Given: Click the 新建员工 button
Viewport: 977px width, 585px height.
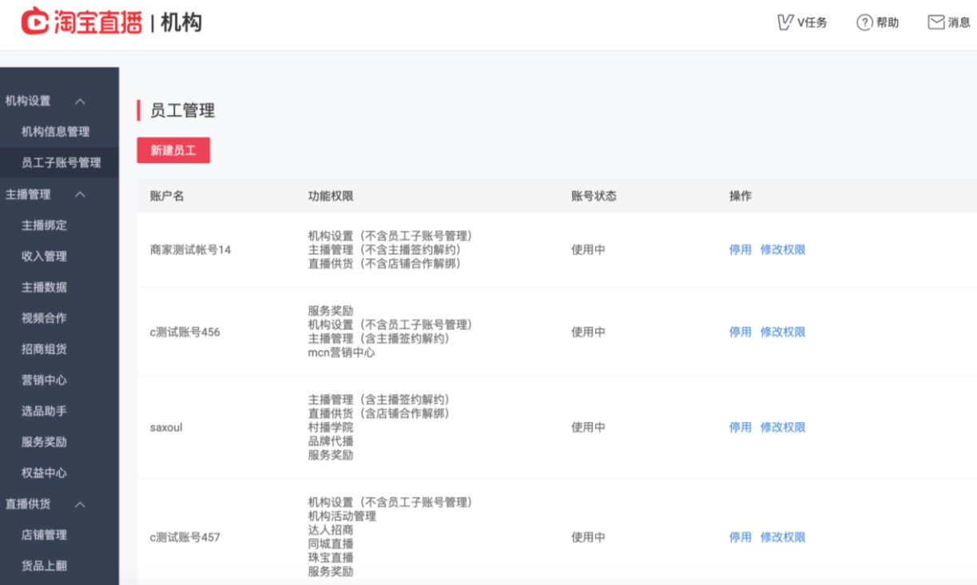Looking at the screenshot, I should [x=173, y=149].
